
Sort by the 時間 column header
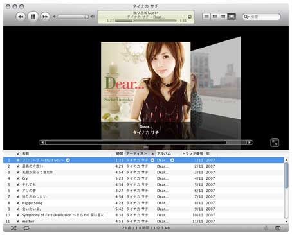coord(120,153)
